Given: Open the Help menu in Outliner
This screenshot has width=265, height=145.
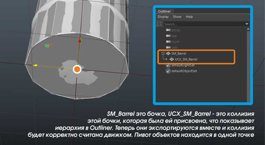Looking at the screenshot, I should coord(189,17).
